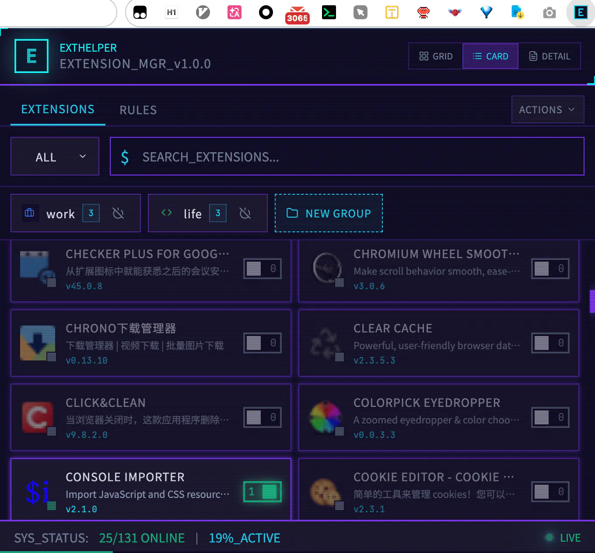
Task: Click the Clear Cache recycle icon
Action: [x=325, y=343]
